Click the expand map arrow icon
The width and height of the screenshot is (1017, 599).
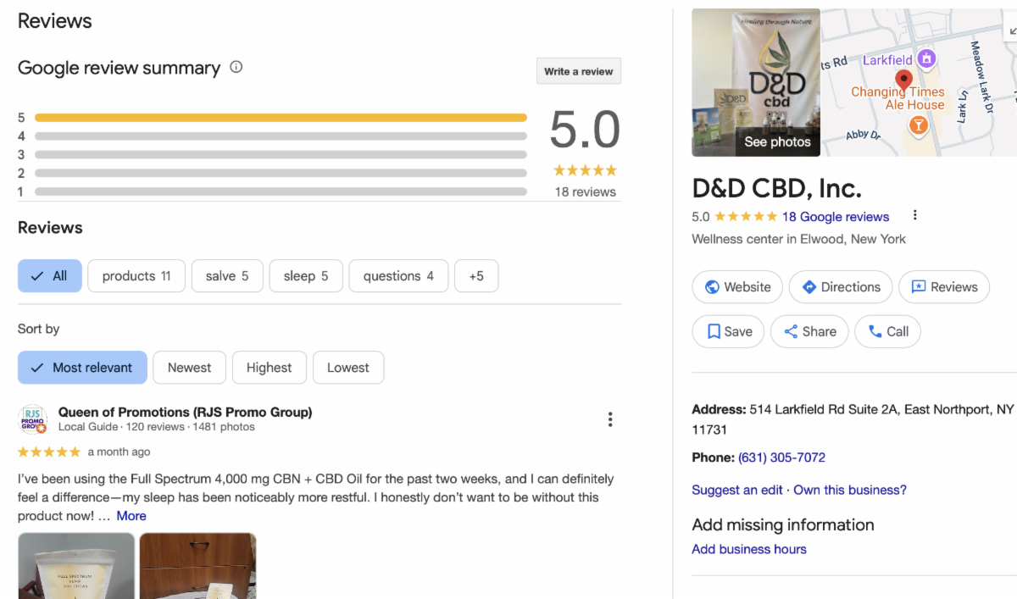pos(1012,31)
